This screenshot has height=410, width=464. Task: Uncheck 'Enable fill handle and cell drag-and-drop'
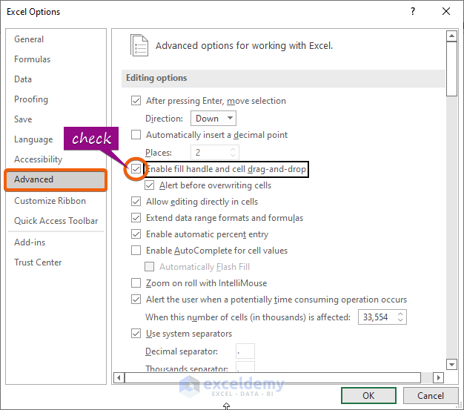[136, 169]
